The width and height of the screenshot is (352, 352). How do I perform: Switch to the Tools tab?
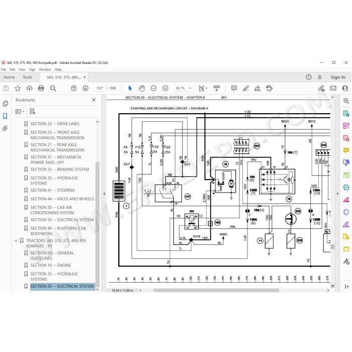click(27, 77)
